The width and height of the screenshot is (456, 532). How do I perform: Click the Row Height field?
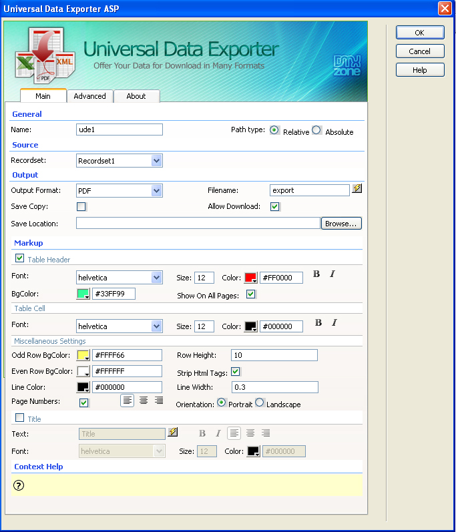pos(274,355)
